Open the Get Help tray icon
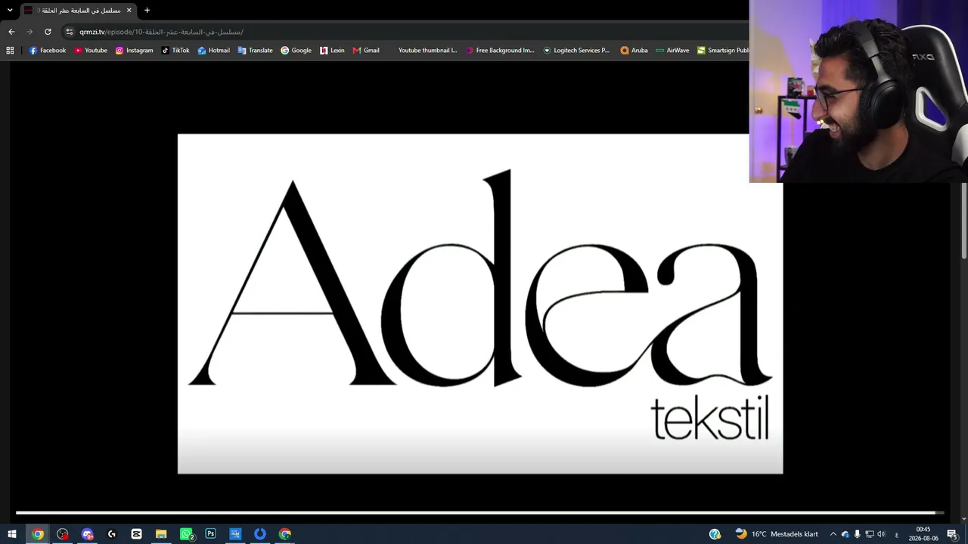The width and height of the screenshot is (968, 544). click(x=715, y=534)
